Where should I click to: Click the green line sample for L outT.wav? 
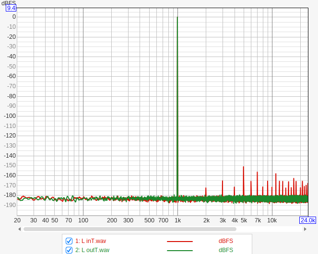tap(180, 251)
